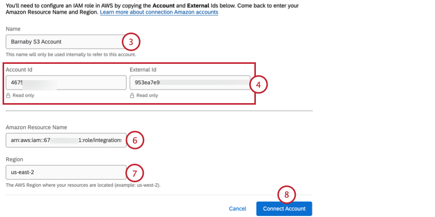Click the circled number 4 marker
The image size is (435, 217).
tap(258, 85)
